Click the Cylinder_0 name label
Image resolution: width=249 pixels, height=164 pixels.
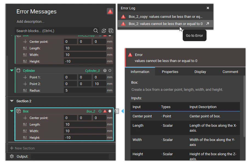[x=93, y=71]
